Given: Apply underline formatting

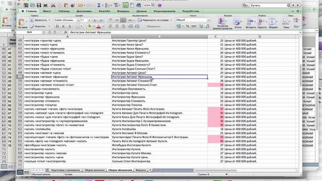Looking at the screenshot, I should [69, 26].
